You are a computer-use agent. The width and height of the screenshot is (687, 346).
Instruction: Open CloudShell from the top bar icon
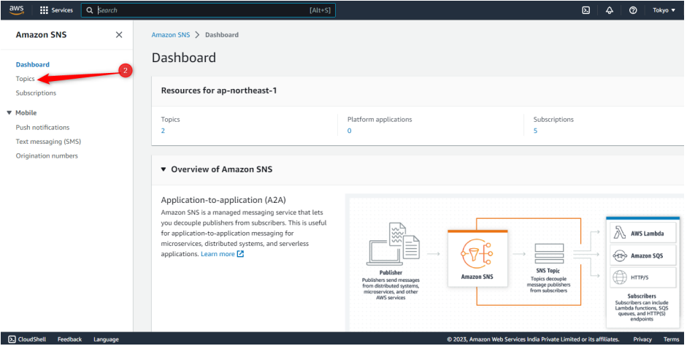coord(586,10)
